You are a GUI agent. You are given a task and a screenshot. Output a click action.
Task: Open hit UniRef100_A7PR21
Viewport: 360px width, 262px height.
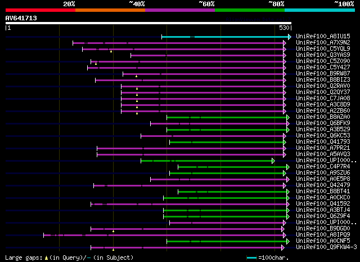point(323,148)
